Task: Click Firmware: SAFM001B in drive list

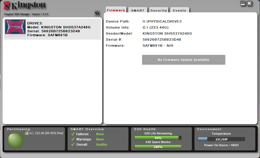Action: pyautogui.click(x=47, y=35)
